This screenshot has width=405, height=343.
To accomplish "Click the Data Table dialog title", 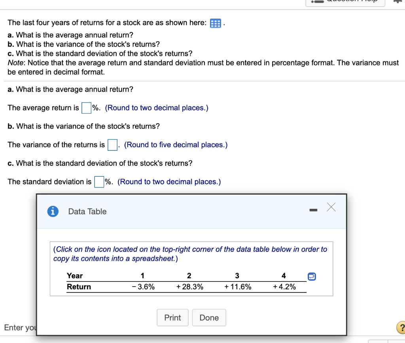I will (x=87, y=212).
